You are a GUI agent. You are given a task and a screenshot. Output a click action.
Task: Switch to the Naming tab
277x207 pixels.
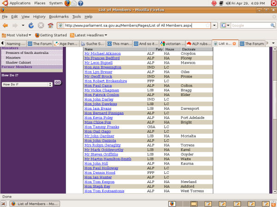coord(16,44)
